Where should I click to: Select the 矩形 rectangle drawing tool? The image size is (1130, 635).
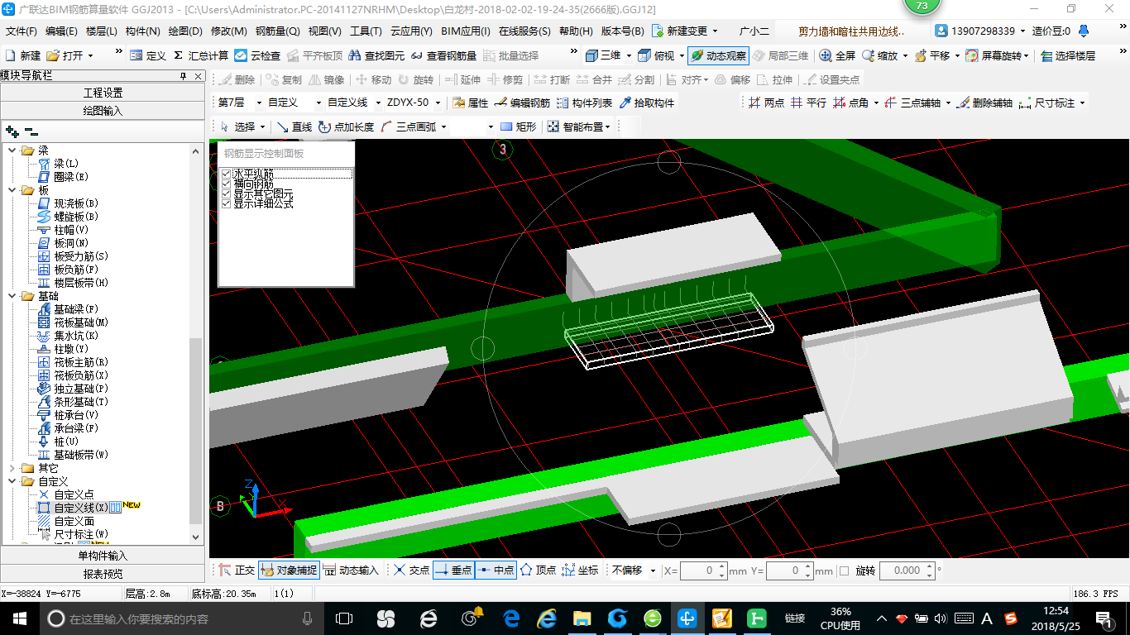(x=519, y=127)
